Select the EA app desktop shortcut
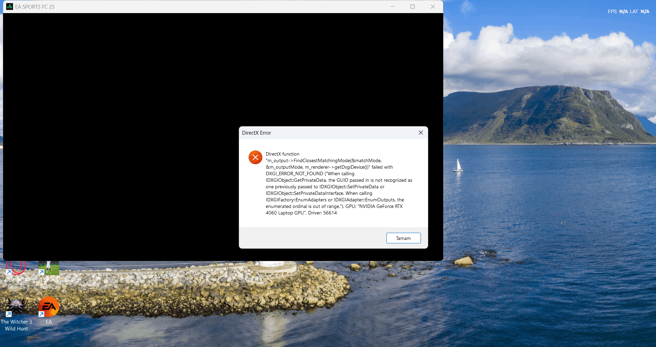656x347 pixels. click(x=48, y=311)
